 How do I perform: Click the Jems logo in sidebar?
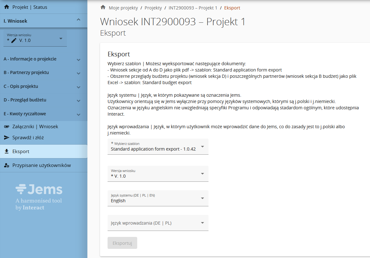[x=39, y=190]
